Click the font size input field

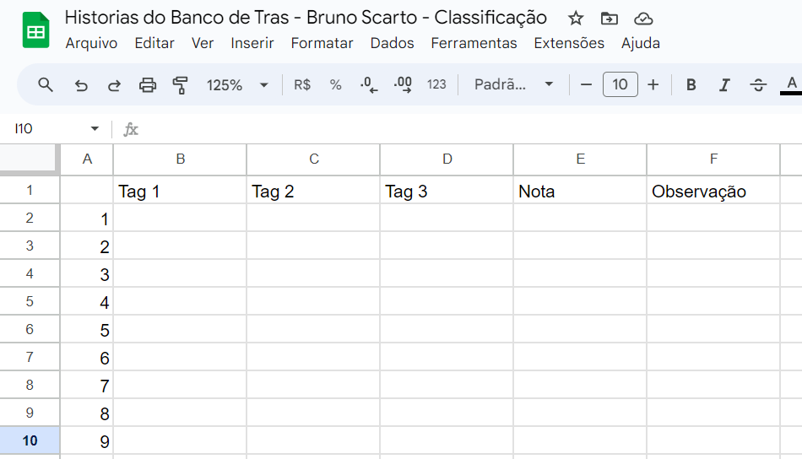tap(620, 85)
